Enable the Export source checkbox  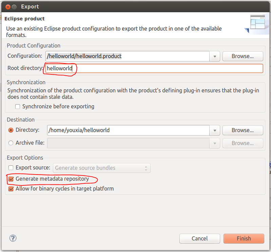11,168
